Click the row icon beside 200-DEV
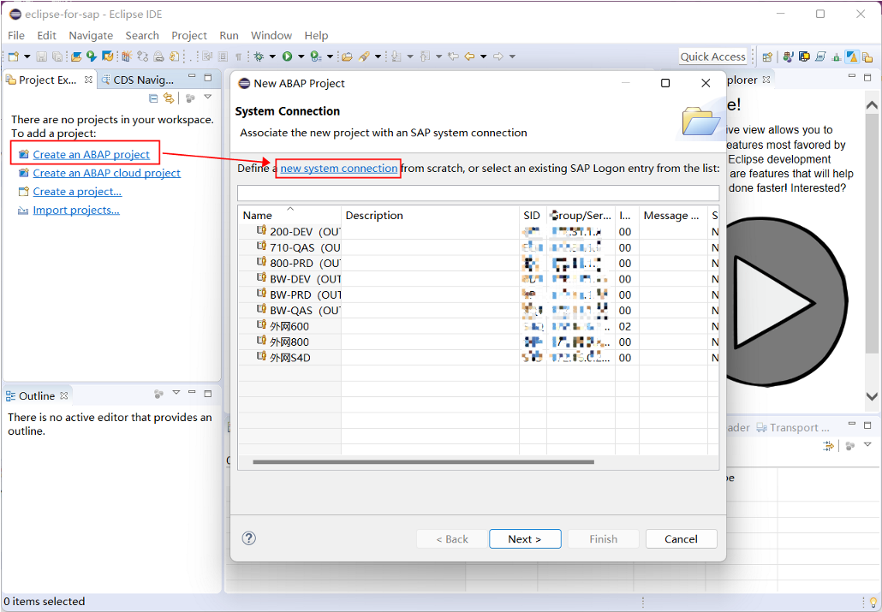Image resolution: width=882 pixels, height=612 pixels. 260,230
